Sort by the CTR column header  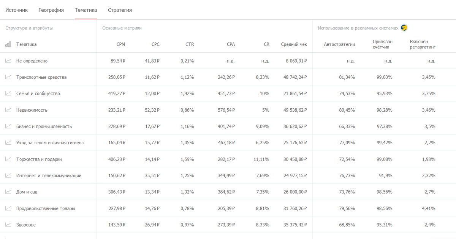(x=189, y=44)
